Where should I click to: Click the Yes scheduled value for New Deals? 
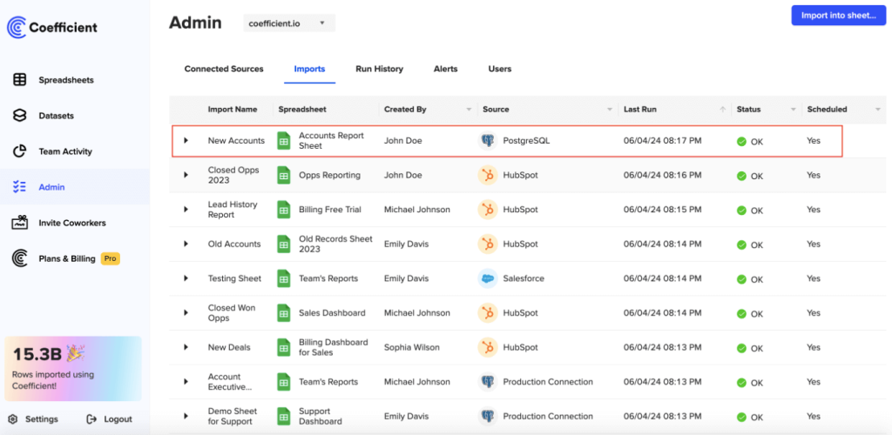point(814,347)
